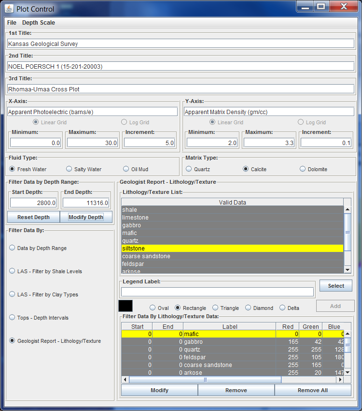The height and width of the screenshot is (411, 362).
Task: Click Y-Axis Maximum field with 3.3
Action: (x=269, y=143)
